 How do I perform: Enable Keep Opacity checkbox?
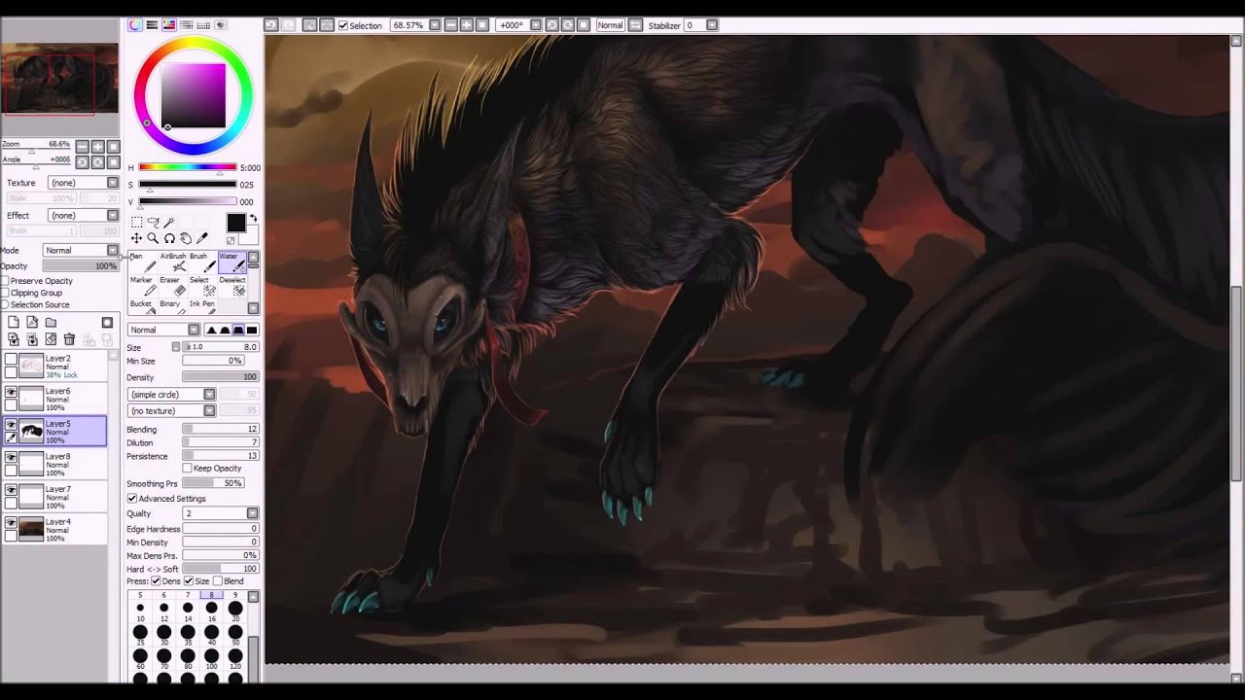[187, 469]
